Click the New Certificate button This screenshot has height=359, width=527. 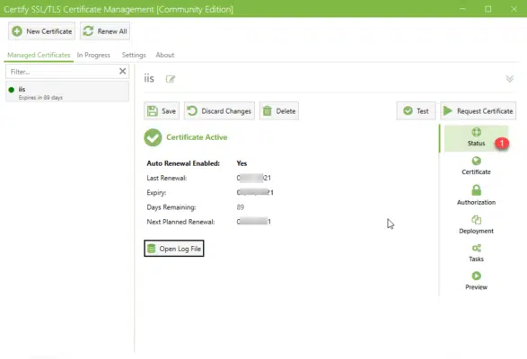coord(41,31)
